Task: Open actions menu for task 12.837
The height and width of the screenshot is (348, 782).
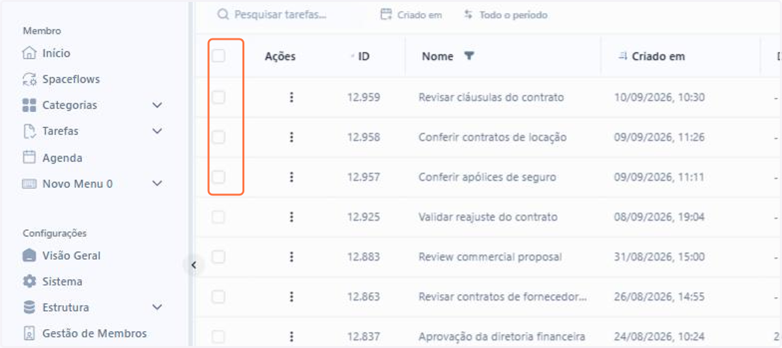Action: pyautogui.click(x=291, y=336)
